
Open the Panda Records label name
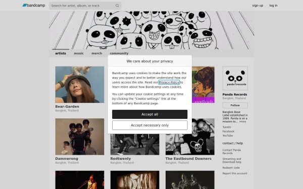click(235, 95)
